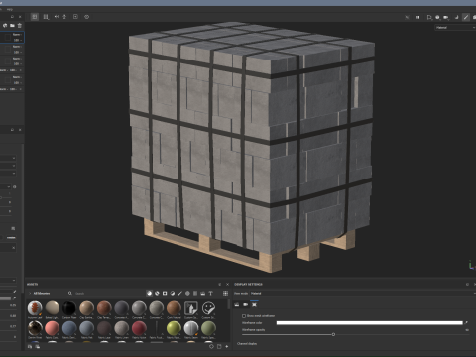Viewport: 476px width, 357px height.
Task: Open the active viewport tab icon in Display Settings
Action: 254,304
